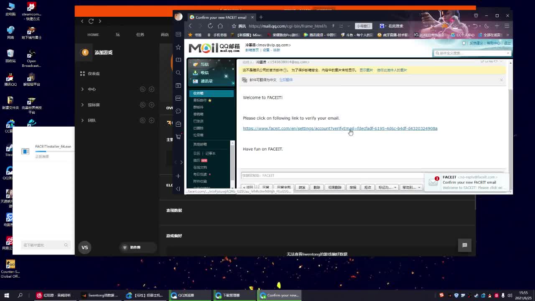
Task: Click the FACEIT email verification link
Action: (x=340, y=128)
